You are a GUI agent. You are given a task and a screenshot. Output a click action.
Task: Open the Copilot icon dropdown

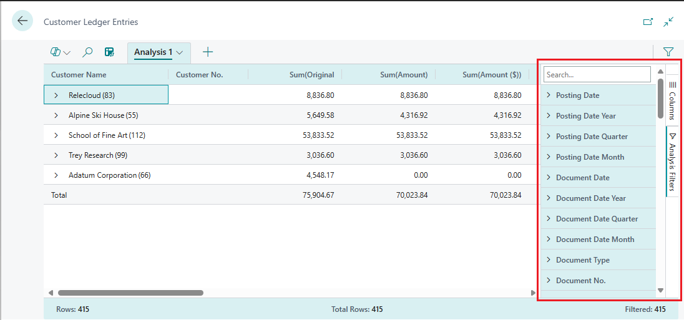61,52
